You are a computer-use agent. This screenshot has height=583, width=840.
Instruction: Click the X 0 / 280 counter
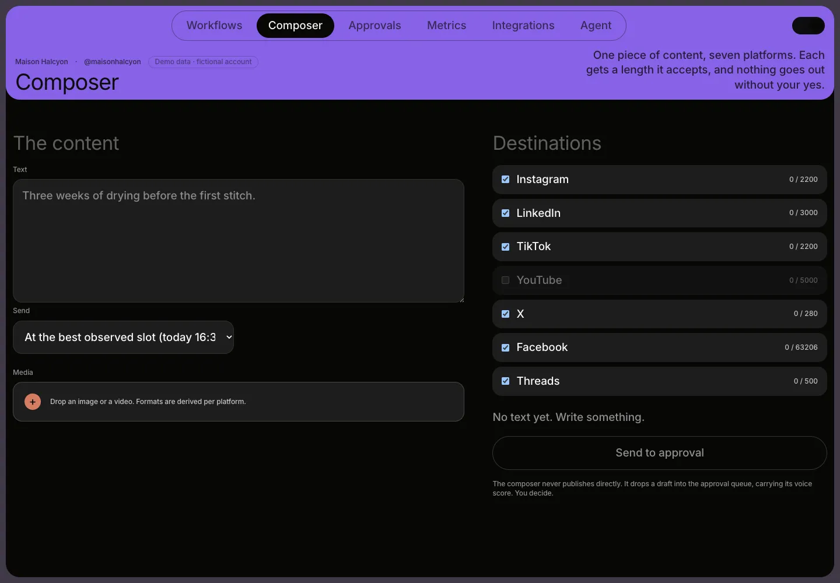coord(806,314)
